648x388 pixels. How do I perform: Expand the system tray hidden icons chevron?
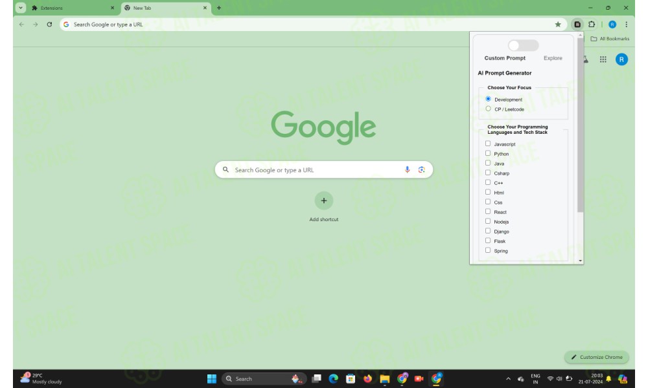(x=508, y=378)
